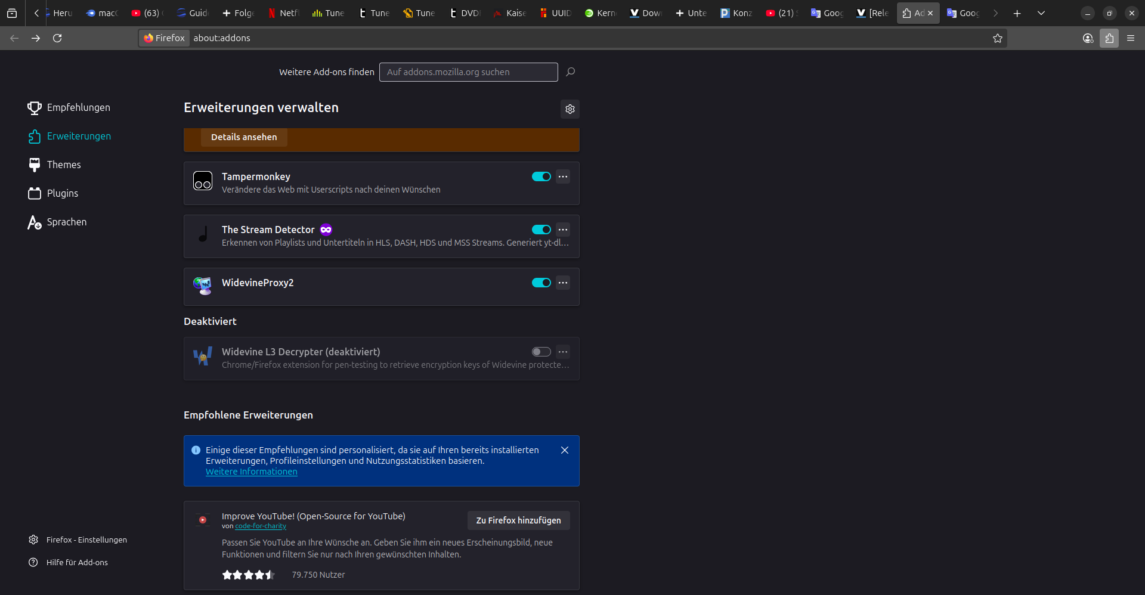Dismiss the personalized recommendations notice

coord(565,450)
